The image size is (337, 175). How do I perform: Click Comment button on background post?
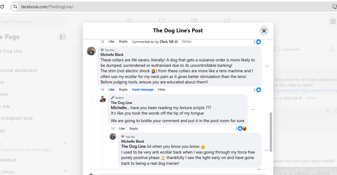(x=287, y=49)
